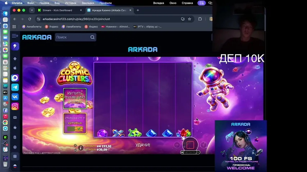Viewport: 307px width, 172px height.
Task: Open the Правка menu
Action: (44, 3)
